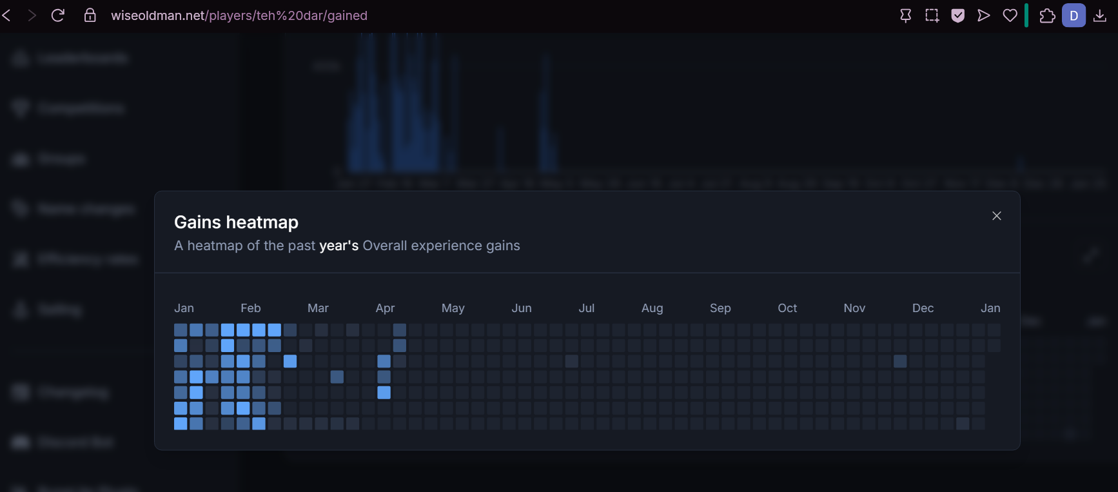Click the bright bottom-left January heatmap cell

tap(181, 424)
